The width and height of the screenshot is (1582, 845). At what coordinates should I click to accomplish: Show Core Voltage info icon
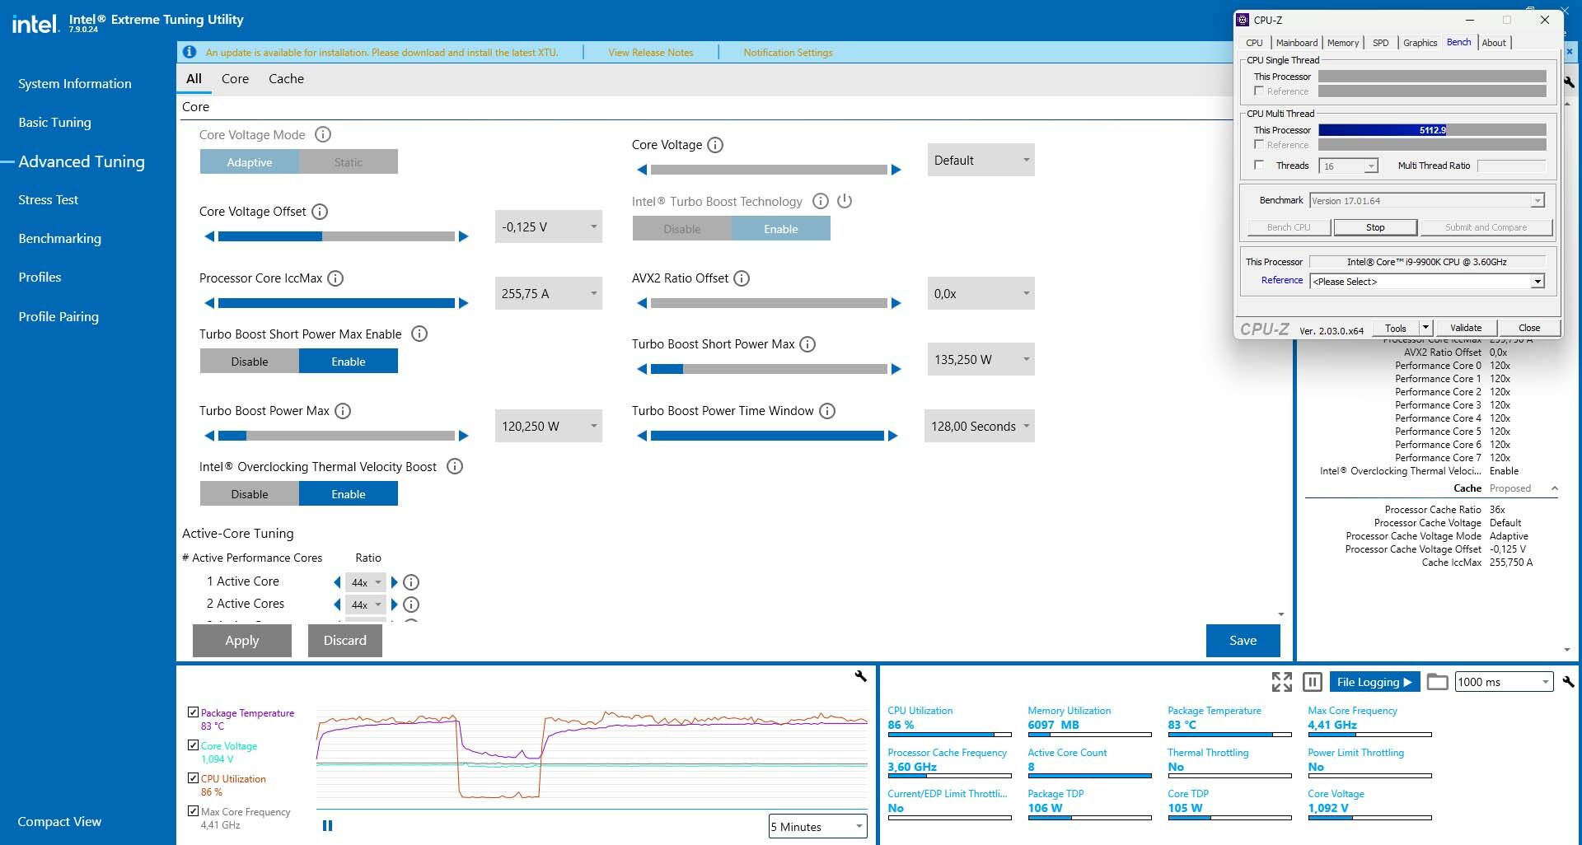coord(715,145)
